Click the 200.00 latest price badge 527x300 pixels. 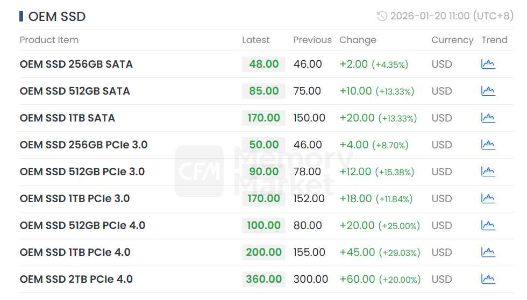click(263, 252)
